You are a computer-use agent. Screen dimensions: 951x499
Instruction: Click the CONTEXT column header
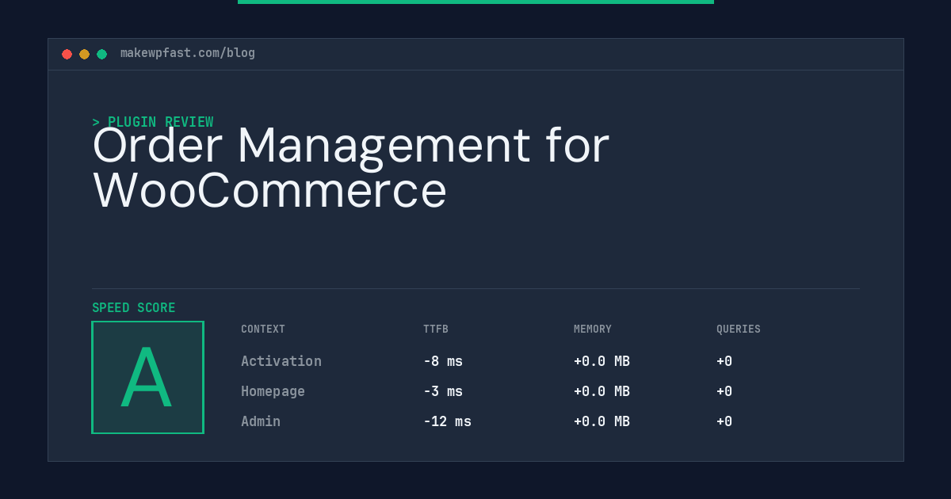pyautogui.click(x=263, y=329)
